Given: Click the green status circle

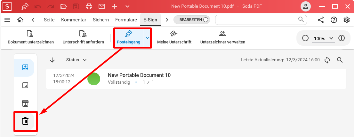Looking at the screenshot, I should click(94, 79).
